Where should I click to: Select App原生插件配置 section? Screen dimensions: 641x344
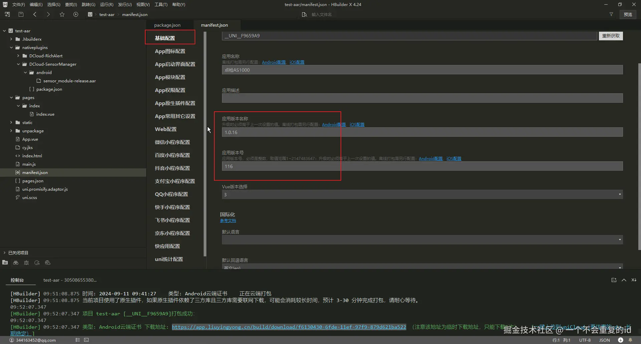click(x=175, y=103)
